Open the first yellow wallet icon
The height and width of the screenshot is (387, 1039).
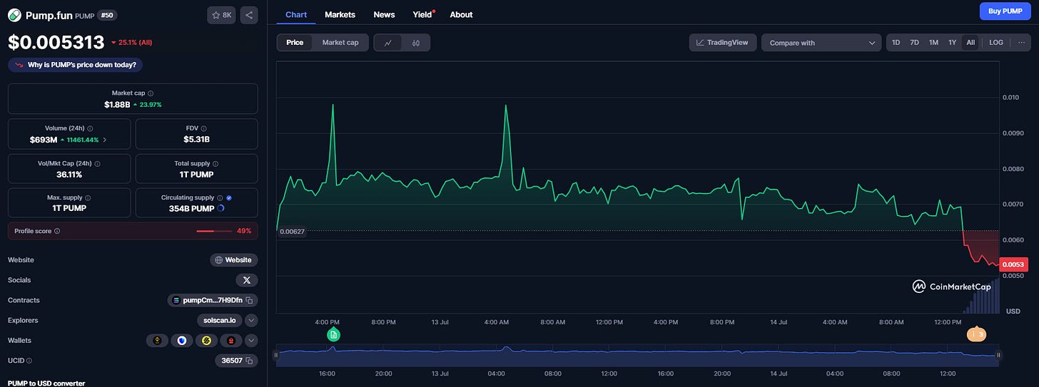[x=157, y=341]
